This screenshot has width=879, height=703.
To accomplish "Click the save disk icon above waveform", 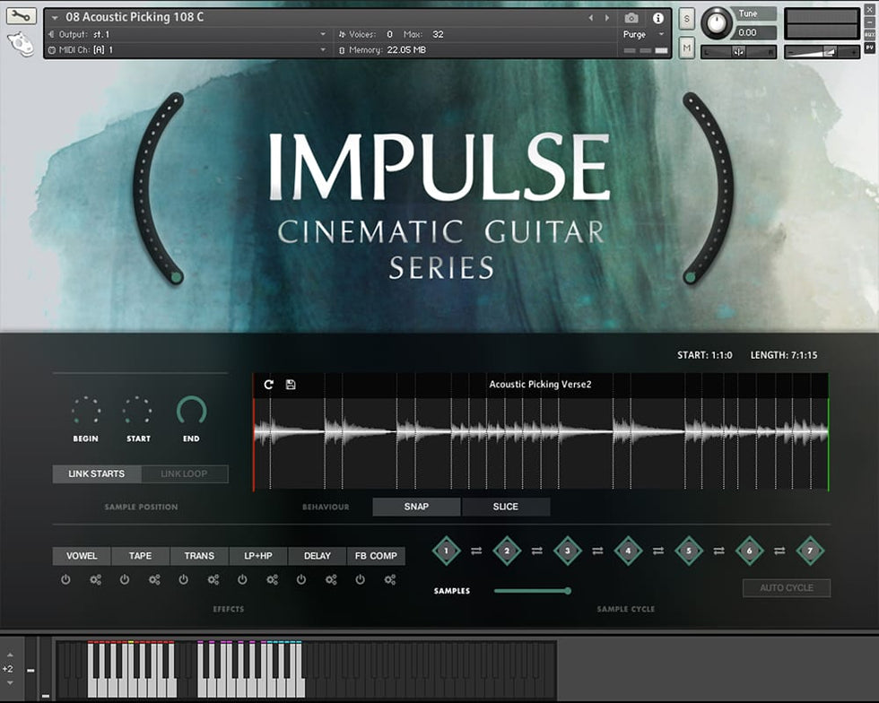I will 291,385.
